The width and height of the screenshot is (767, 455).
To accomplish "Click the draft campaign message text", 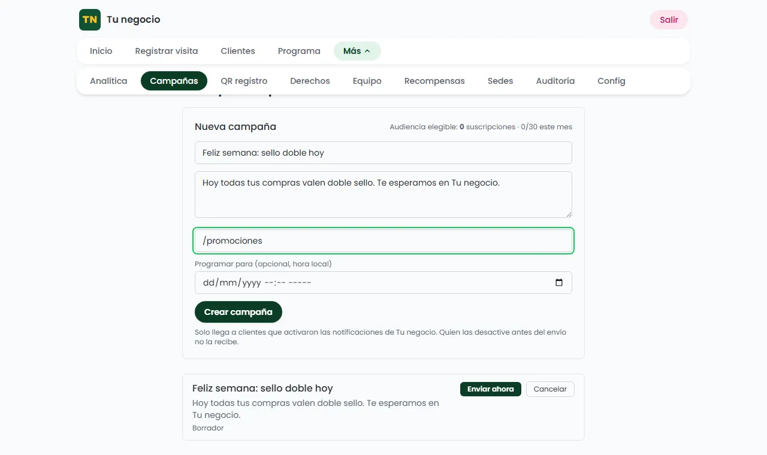I will pos(316,409).
